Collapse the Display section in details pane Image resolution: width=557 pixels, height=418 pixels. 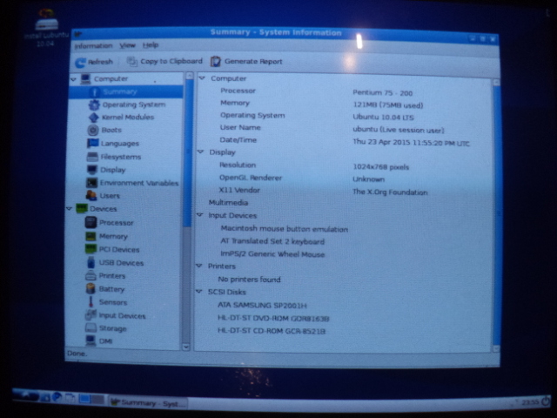coord(202,152)
